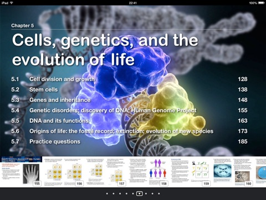
Task: Open page 156 thumbnail
Action: click(x=63, y=172)
